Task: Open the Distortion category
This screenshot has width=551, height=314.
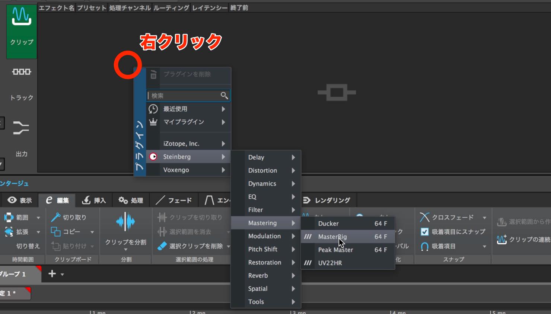Action: pyautogui.click(x=266, y=170)
